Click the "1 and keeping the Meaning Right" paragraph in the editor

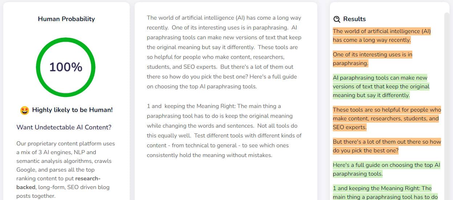pos(224,131)
